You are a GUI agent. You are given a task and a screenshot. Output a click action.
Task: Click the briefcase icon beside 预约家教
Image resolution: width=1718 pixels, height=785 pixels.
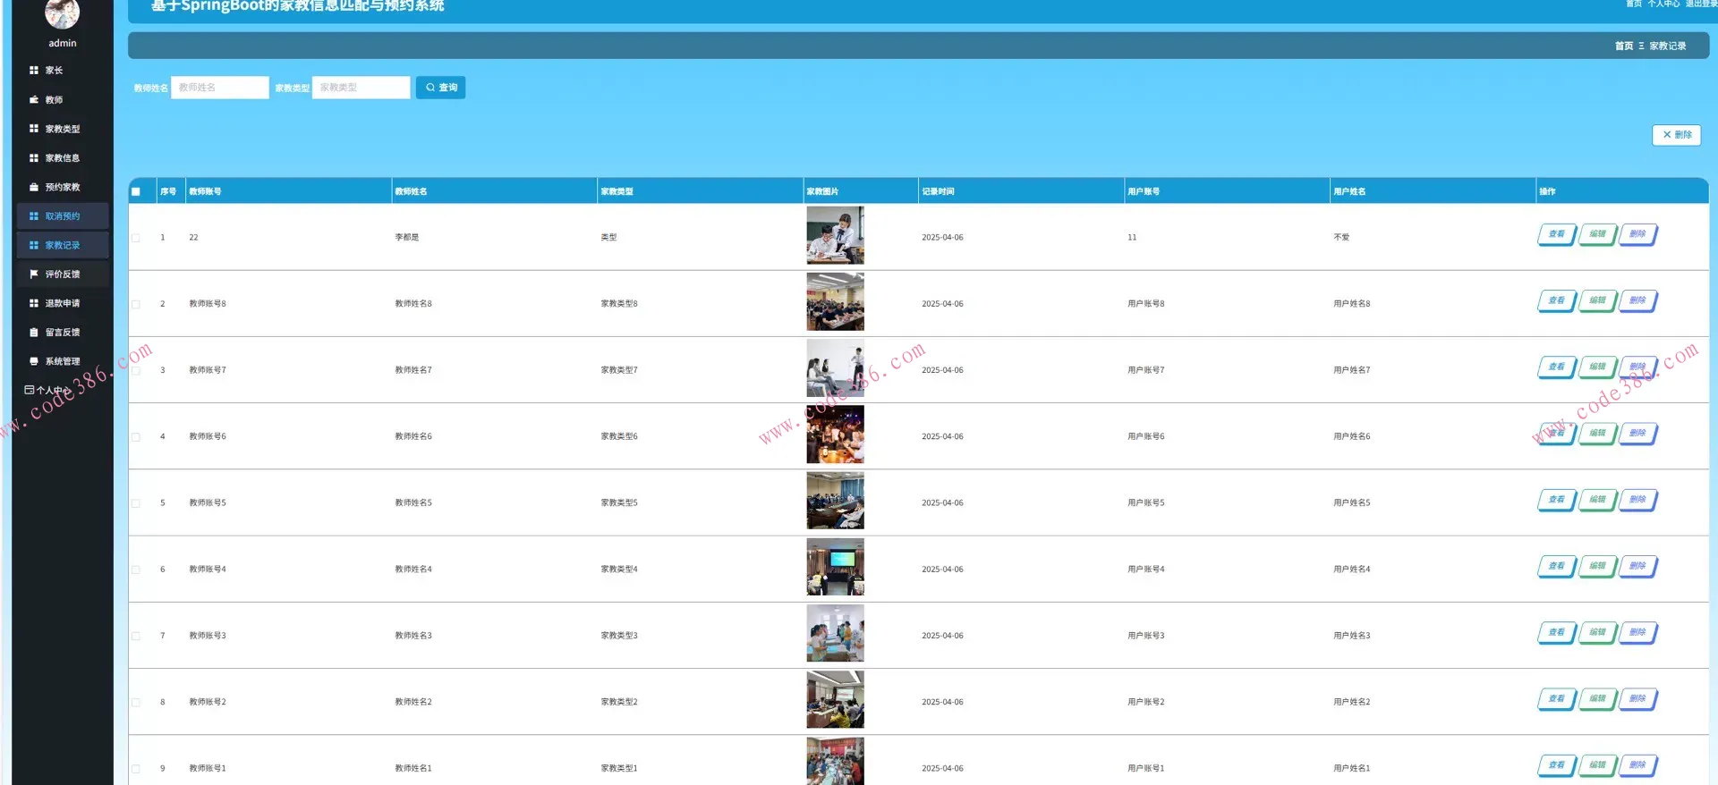pos(34,187)
